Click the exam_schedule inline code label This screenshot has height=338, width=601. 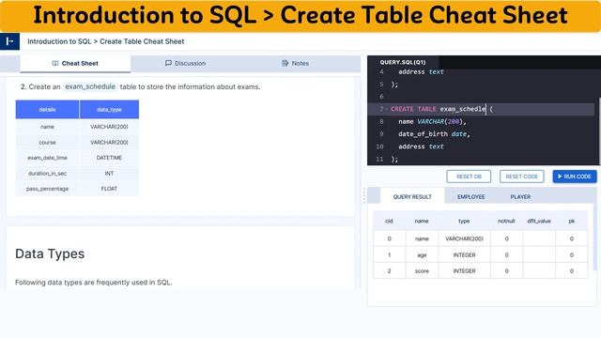coord(90,86)
